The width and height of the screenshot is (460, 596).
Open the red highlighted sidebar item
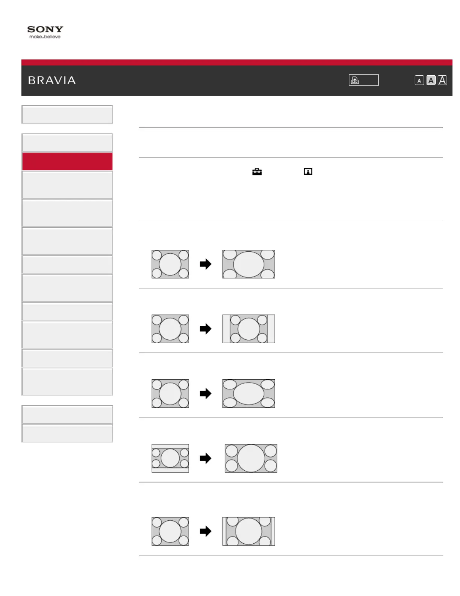67,161
